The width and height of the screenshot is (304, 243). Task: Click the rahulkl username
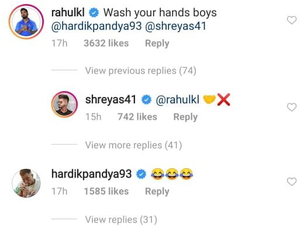pos(68,13)
